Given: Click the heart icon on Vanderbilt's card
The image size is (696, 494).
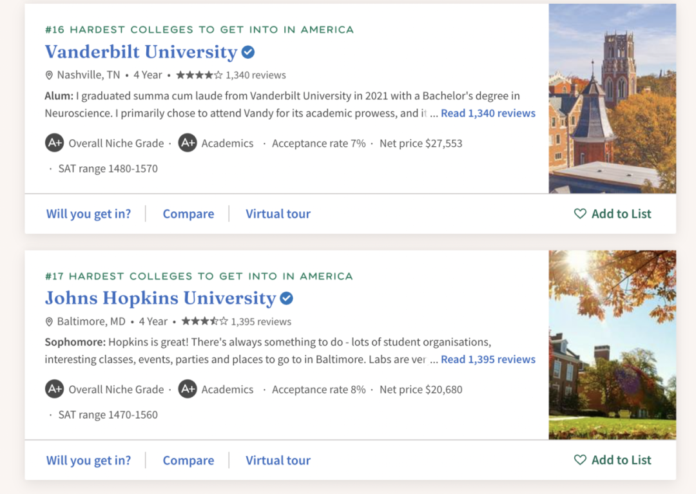Looking at the screenshot, I should 580,214.
